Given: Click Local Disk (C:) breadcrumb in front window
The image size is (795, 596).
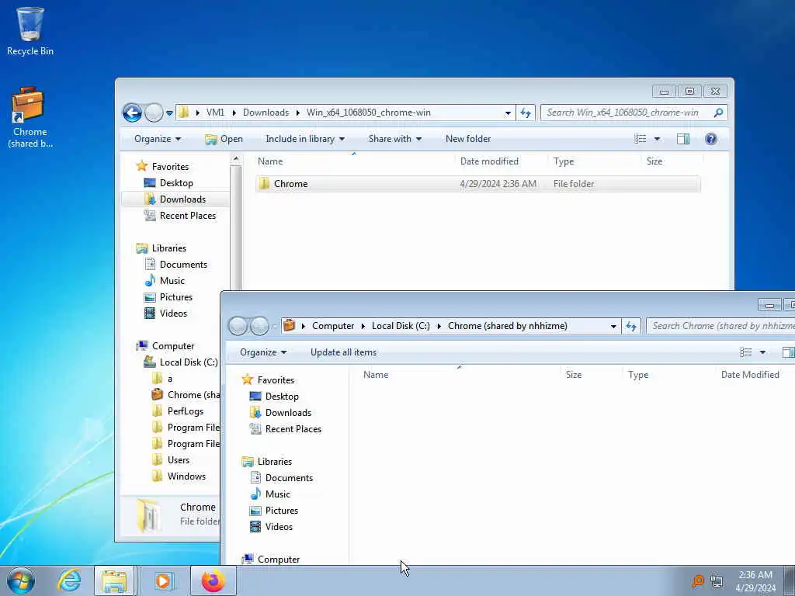Looking at the screenshot, I should (x=401, y=326).
